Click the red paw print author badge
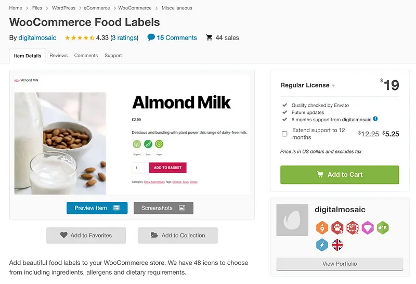 coord(337,227)
